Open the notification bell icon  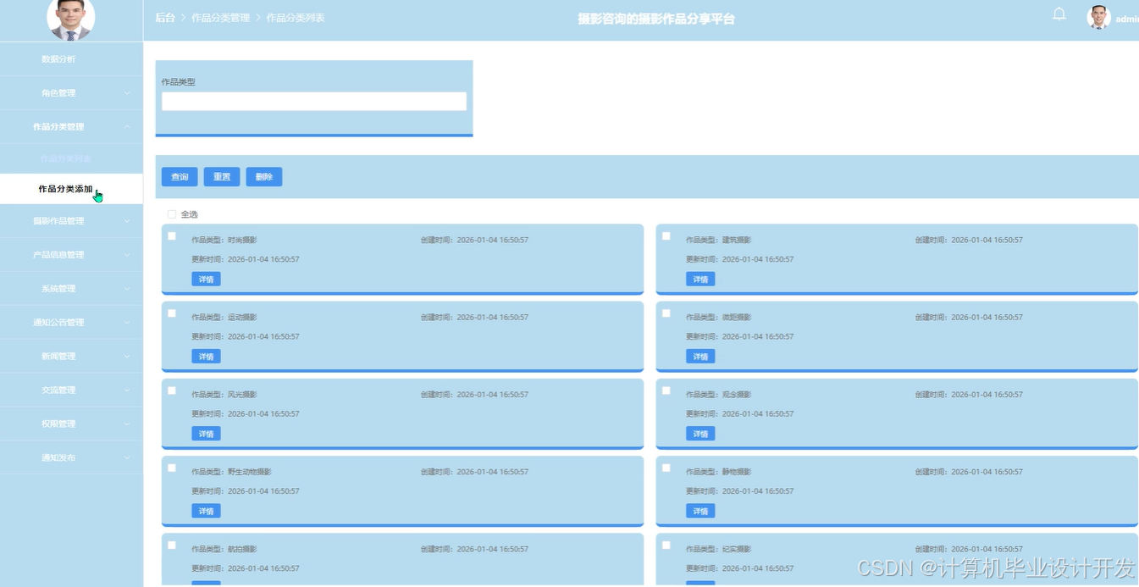tap(1059, 14)
